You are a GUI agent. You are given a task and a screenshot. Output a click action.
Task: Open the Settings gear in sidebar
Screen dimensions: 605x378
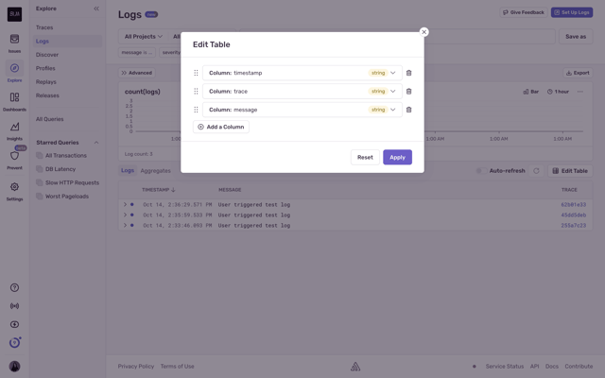(15, 191)
